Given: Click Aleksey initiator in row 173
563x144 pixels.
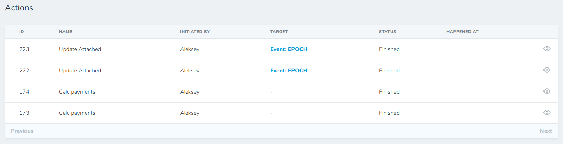Looking at the screenshot, I should [190, 113].
